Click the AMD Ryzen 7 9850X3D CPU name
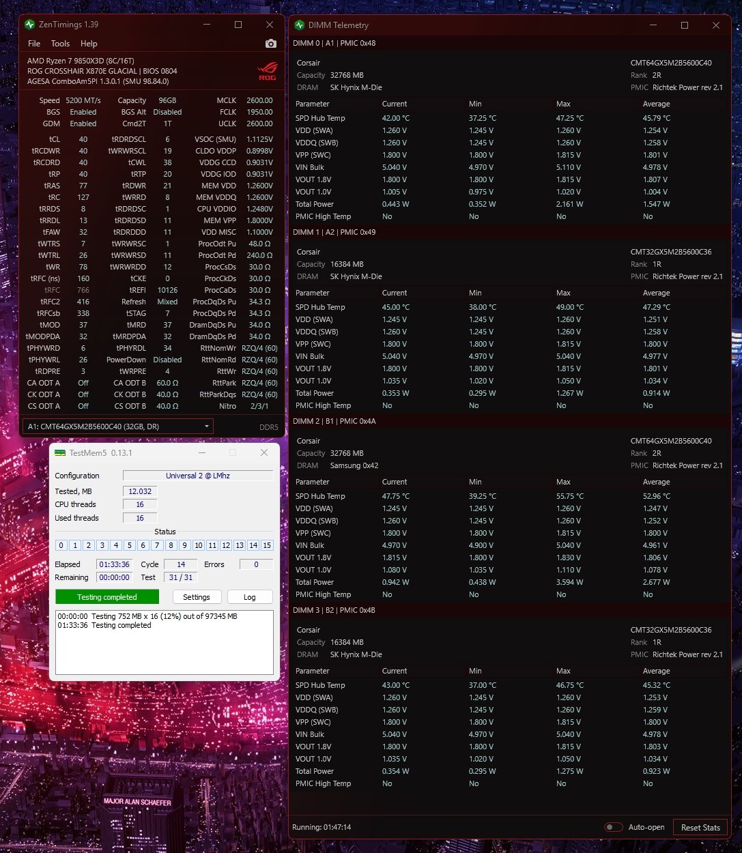 (81, 61)
